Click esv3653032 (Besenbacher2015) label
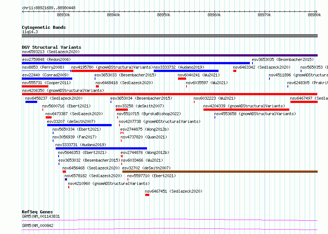 pos(89,160)
